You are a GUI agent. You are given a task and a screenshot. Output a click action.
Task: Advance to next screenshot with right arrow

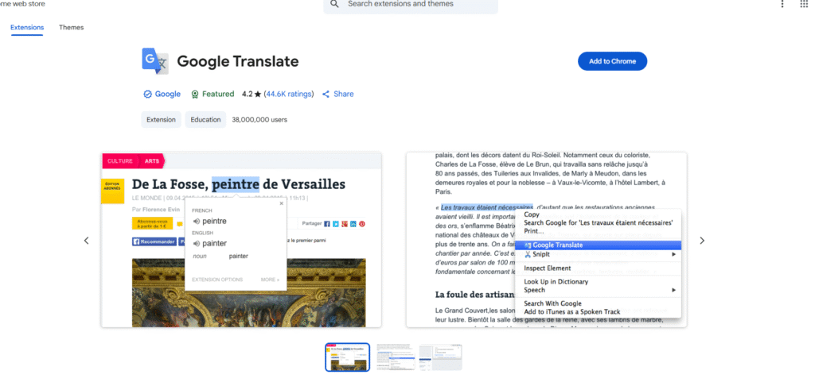[x=702, y=241]
